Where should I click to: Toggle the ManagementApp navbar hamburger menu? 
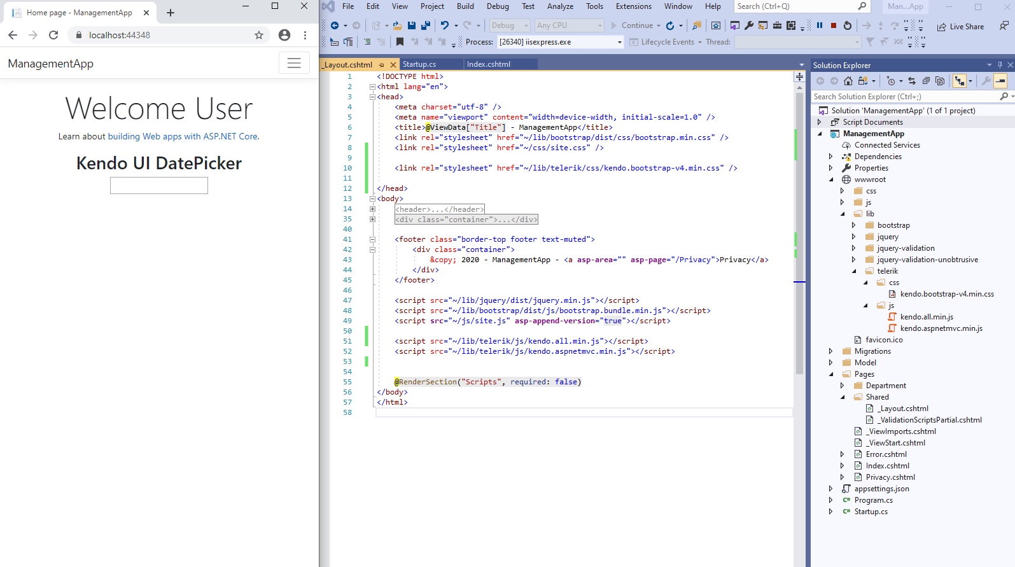click(294, 63)
